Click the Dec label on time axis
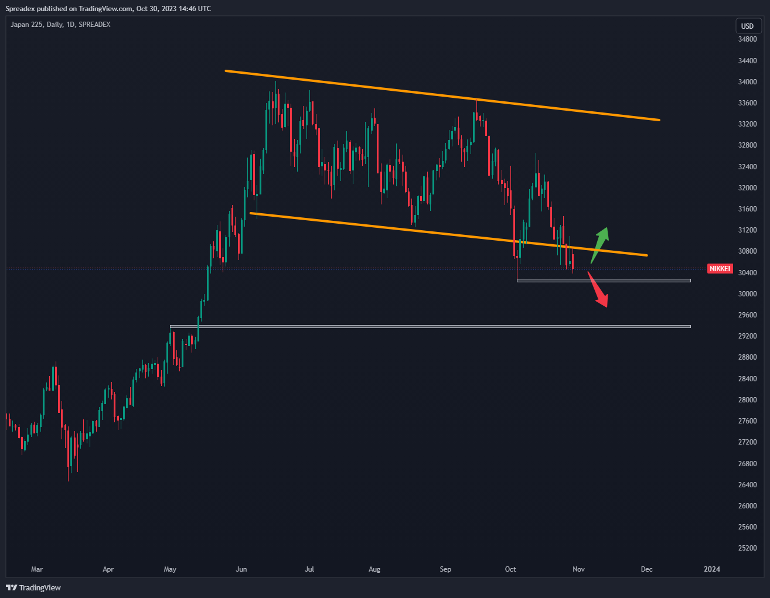 coord(646,569)
